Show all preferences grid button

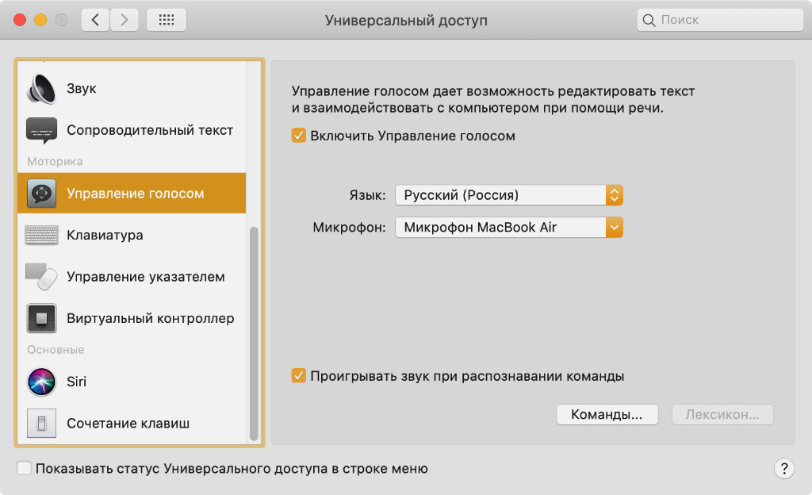[167, 20]
